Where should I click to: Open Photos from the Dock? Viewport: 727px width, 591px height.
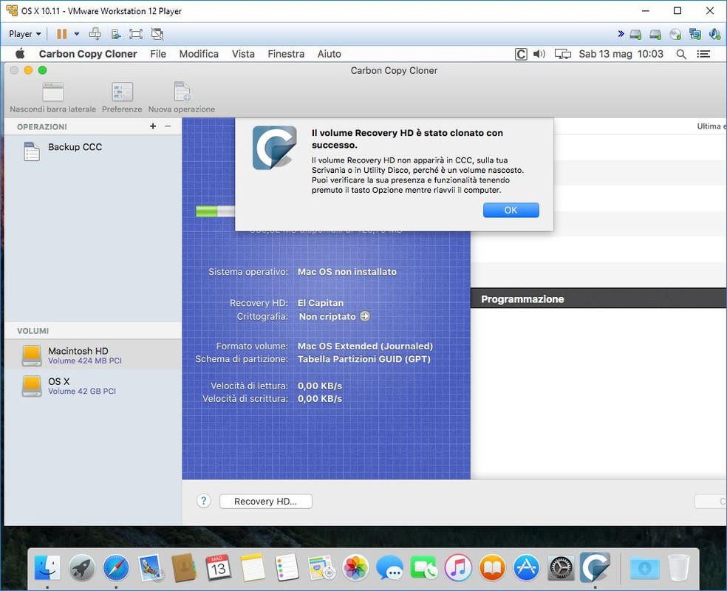click(x=355, y=567)
